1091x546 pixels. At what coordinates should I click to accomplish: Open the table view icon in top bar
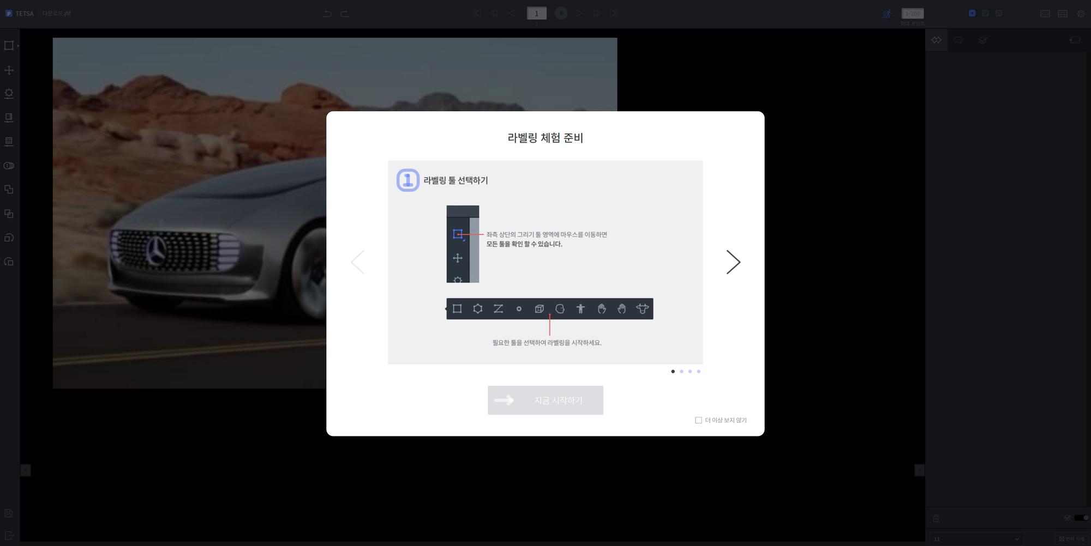click(x=1063, y=14)
